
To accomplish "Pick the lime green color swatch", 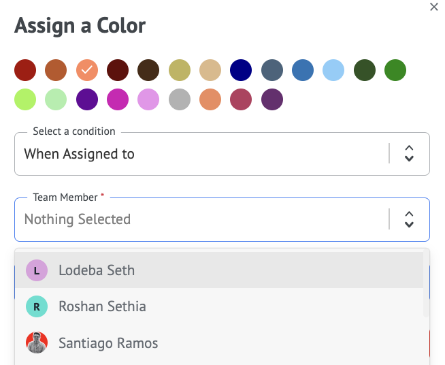I will [25, 100].
